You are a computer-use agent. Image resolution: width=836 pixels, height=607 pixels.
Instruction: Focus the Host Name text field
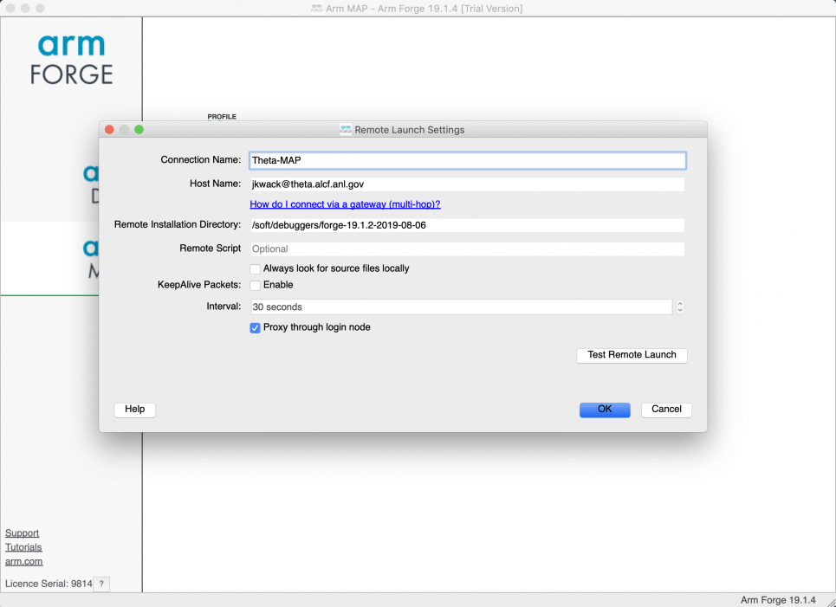[467, 184]
